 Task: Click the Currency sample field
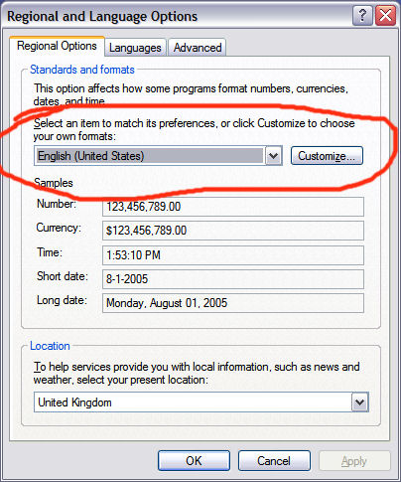click(x=233, y=231)
